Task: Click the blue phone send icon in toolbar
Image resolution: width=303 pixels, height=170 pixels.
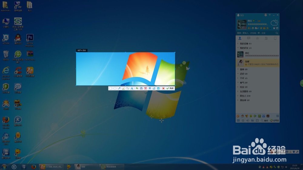Action: click(x=150, y=88)
